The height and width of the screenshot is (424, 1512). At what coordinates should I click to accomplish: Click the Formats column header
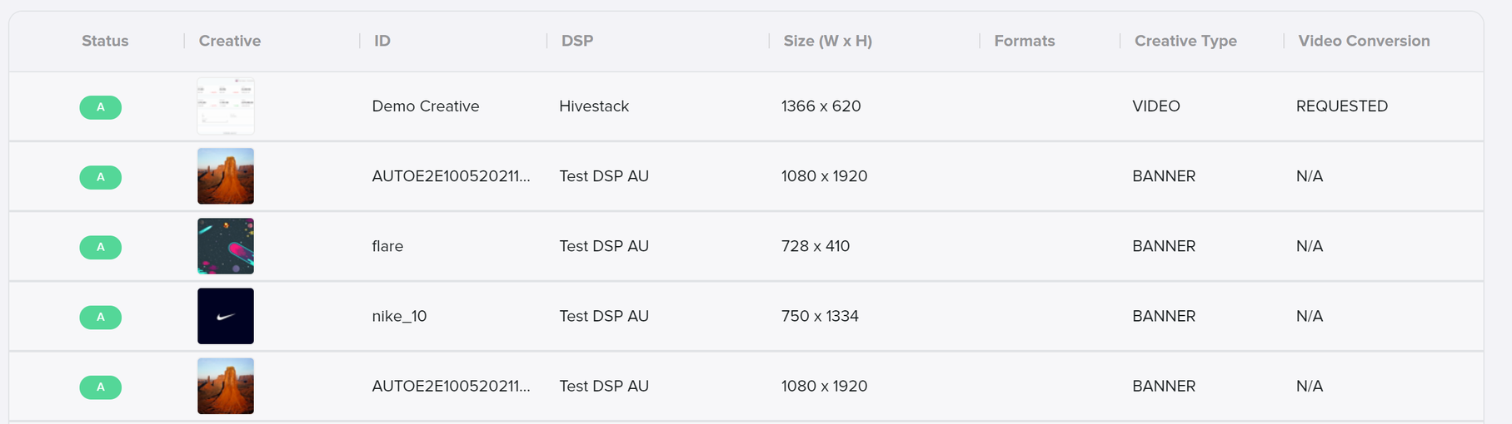click(1025, 41)
